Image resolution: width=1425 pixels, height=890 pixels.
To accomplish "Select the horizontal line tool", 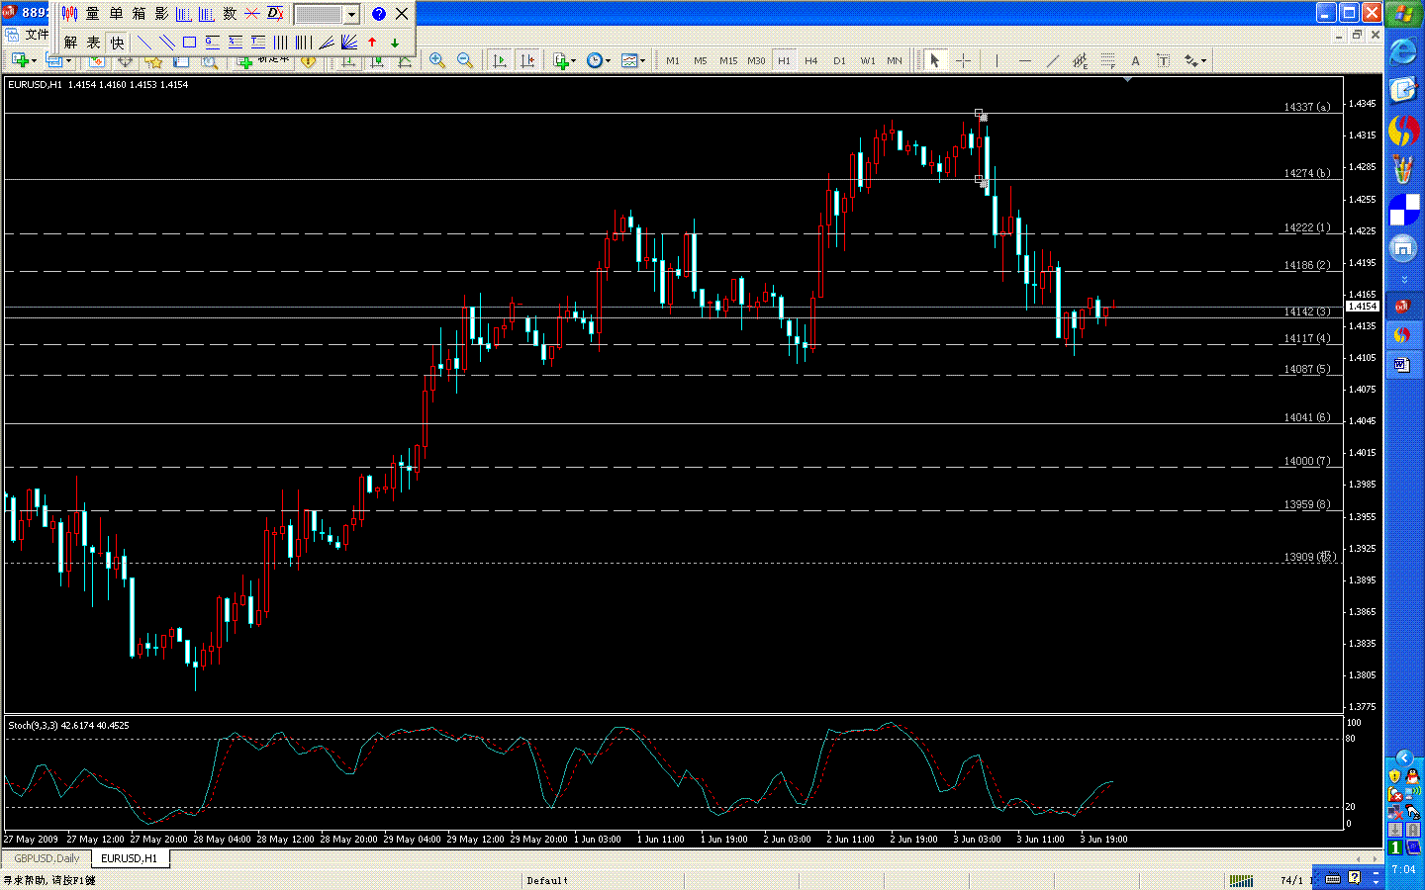I will [x=1024, y=61].
